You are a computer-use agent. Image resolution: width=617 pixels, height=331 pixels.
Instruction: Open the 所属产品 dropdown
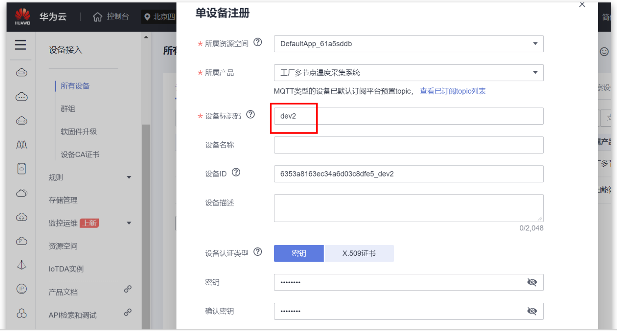click(x=409, y=73)
